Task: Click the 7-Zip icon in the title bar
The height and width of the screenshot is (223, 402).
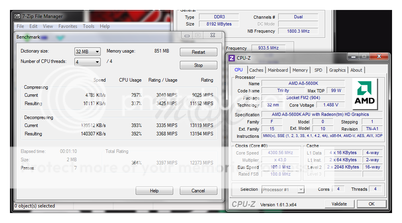Action: coord(17,16)
